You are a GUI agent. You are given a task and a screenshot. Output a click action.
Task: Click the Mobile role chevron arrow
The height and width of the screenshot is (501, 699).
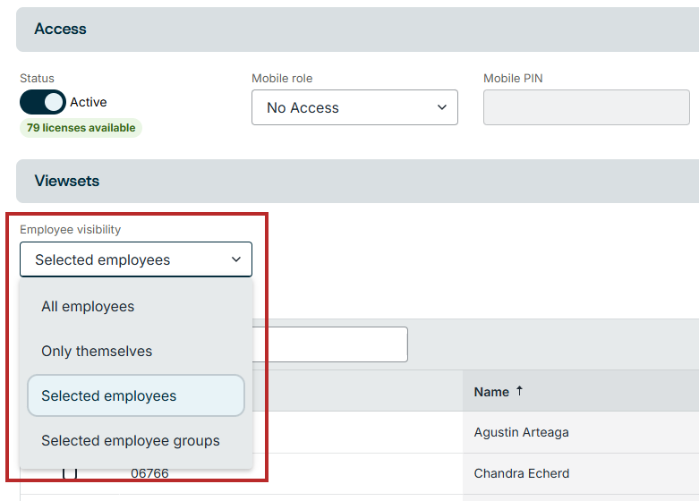pos(442,107)
